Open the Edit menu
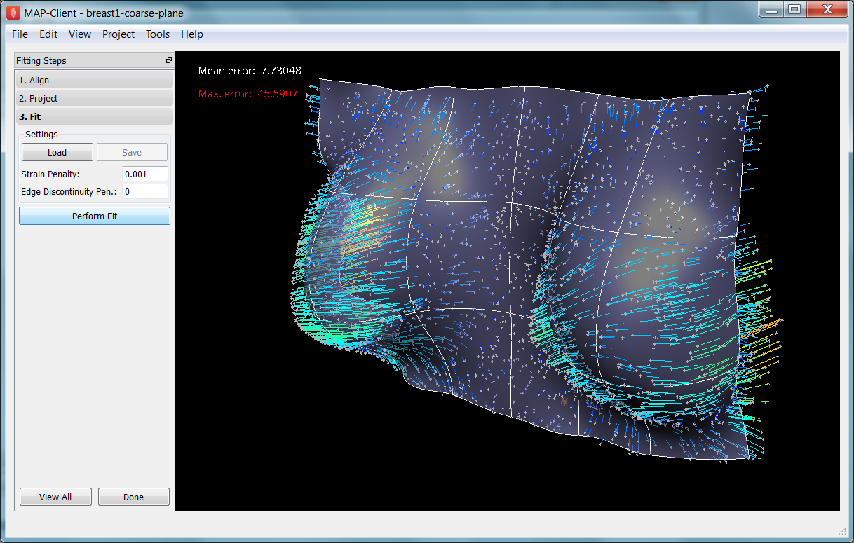This screenshot has height=543, width=854. [48, 34]
